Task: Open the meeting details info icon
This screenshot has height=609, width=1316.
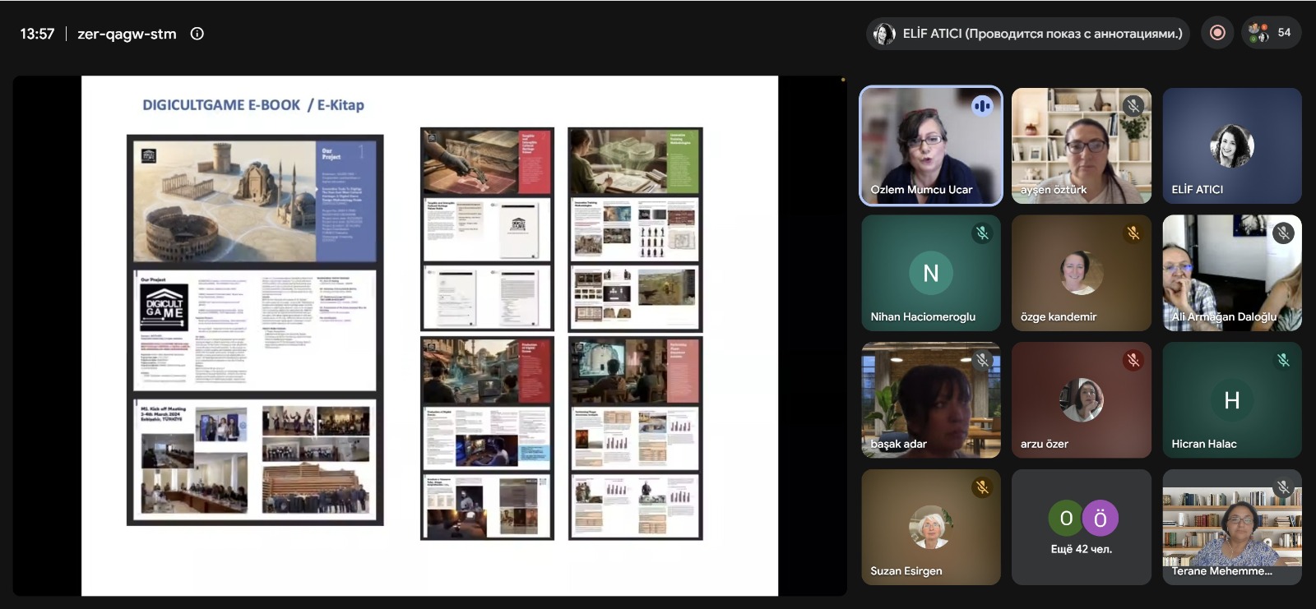Action: click(x=197, y=34)
